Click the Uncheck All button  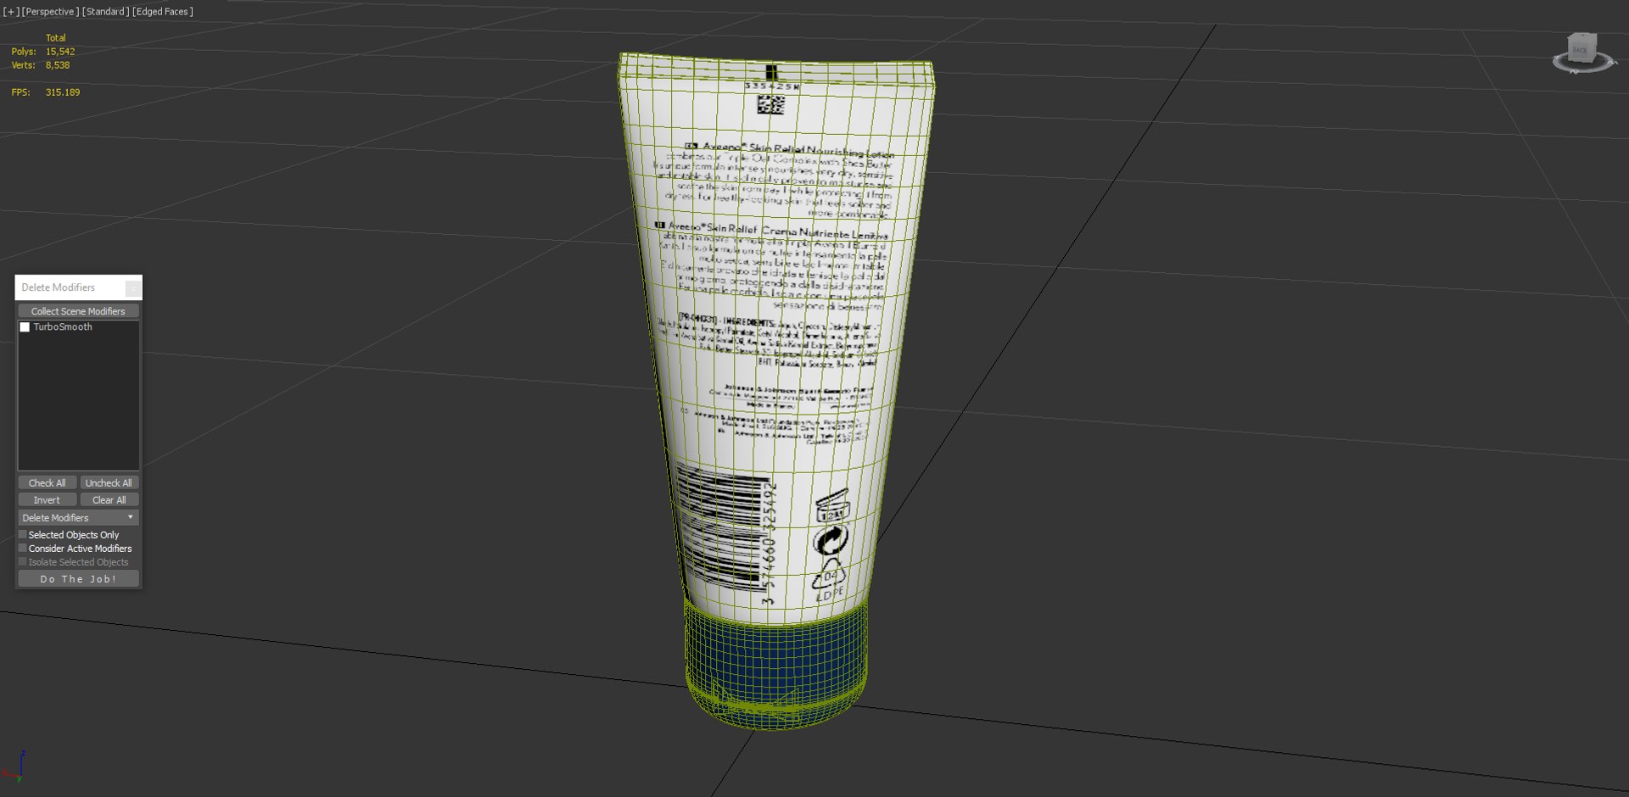click(x=109, y=483)
